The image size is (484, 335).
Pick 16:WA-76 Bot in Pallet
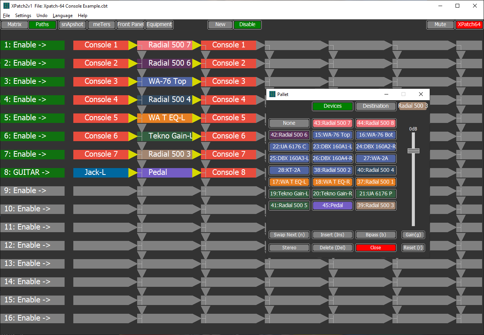(376, 135)
